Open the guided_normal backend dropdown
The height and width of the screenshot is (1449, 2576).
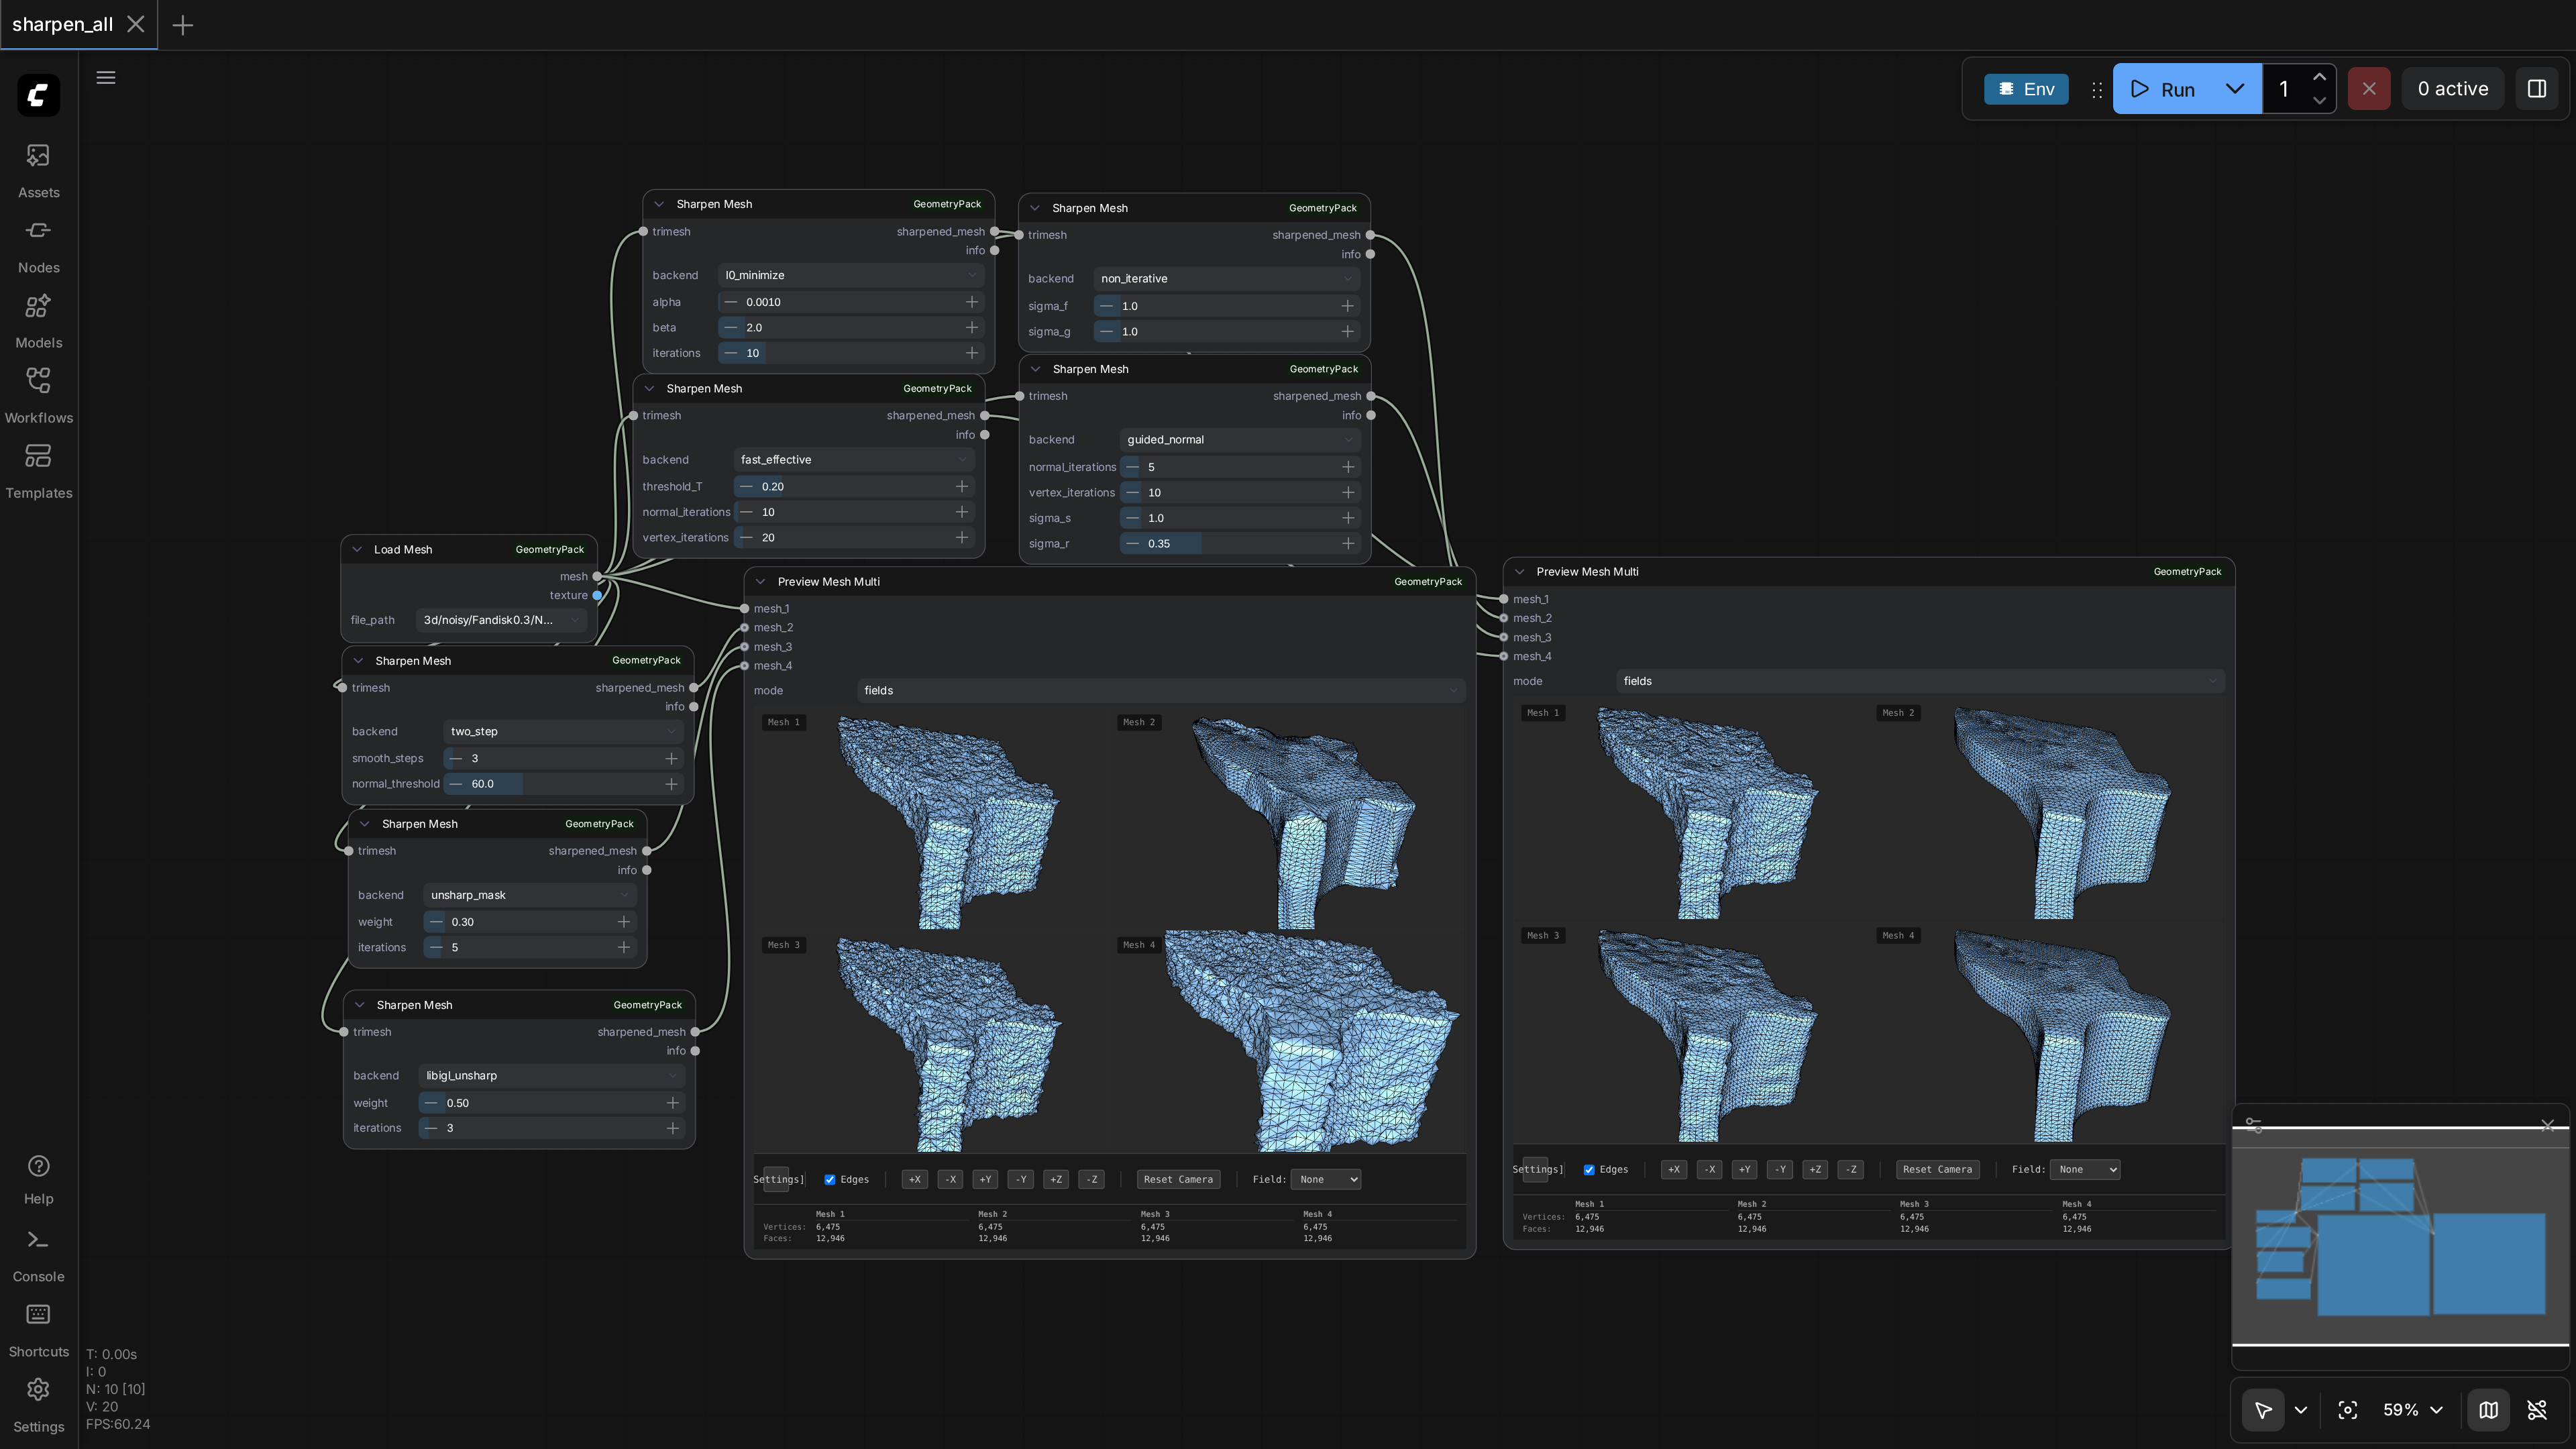click(1240, 439)
